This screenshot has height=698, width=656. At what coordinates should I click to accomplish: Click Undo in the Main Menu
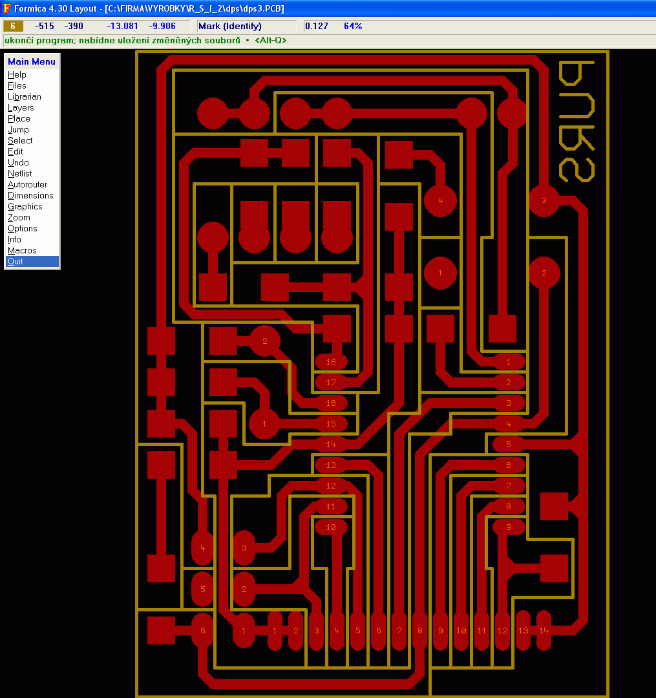pos(18,163)
